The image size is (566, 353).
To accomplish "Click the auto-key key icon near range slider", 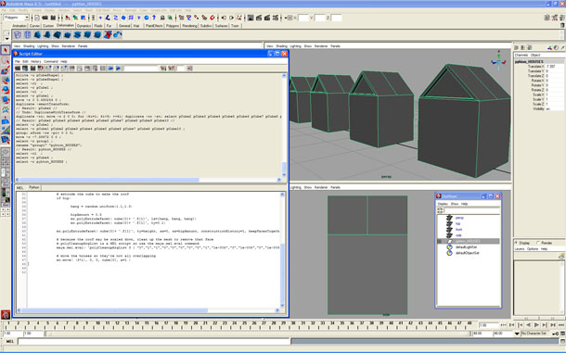I will 556,334.
